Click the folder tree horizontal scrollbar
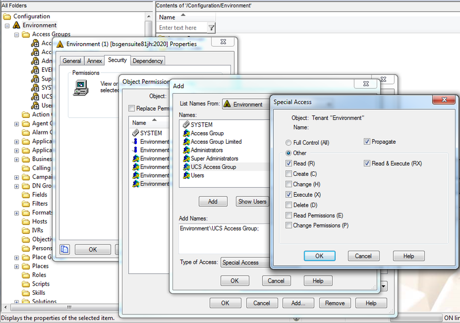Image resolution: width=460 pixels, height=323 pixels. coord(69,307)
